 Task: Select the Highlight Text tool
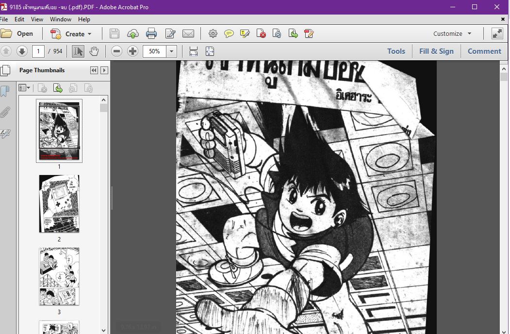tap(245, 33)
